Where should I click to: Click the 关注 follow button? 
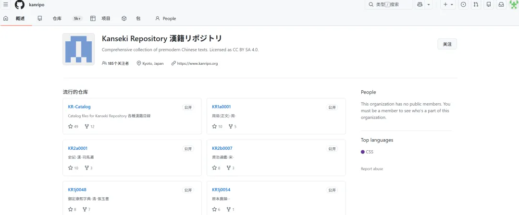(447, 44)
